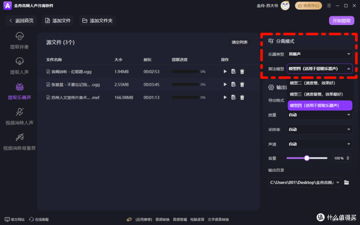Click the 文件名称 column header

click(54, 59)
